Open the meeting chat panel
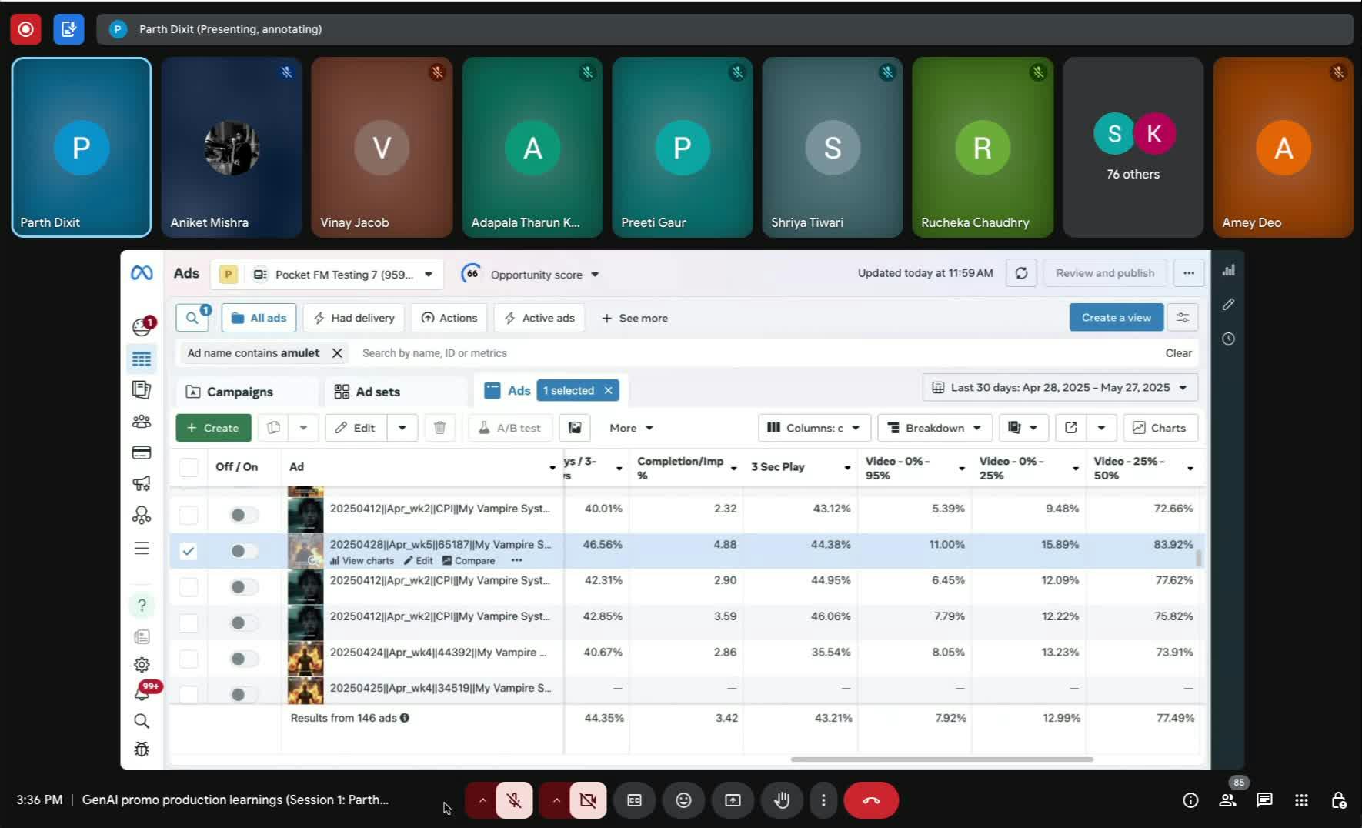 click(x=1264, y=800)
